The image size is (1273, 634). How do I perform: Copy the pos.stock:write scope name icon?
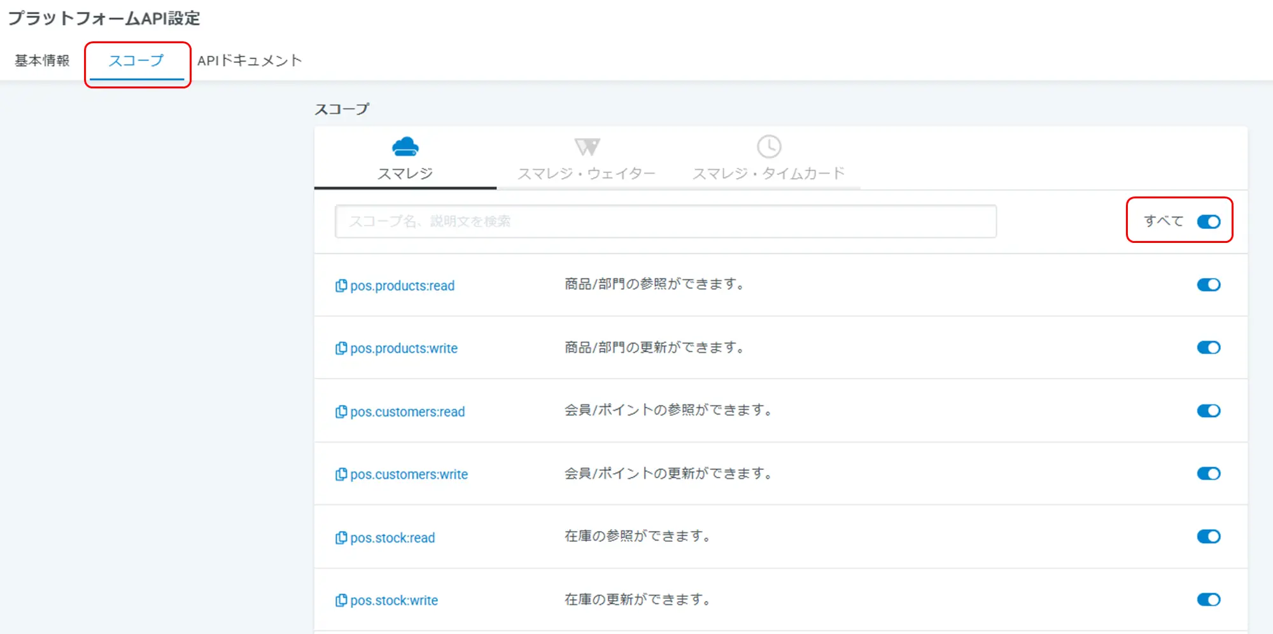[x=341, y=600]
